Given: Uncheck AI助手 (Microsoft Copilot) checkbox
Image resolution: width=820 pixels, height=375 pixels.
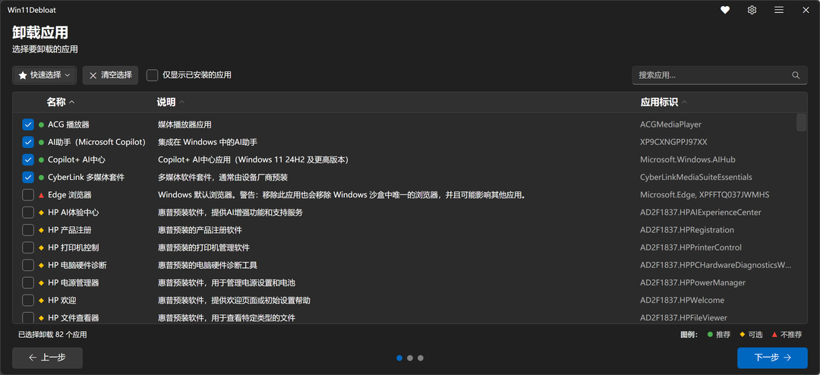Looking at the screenshot, I should point(28,142).
